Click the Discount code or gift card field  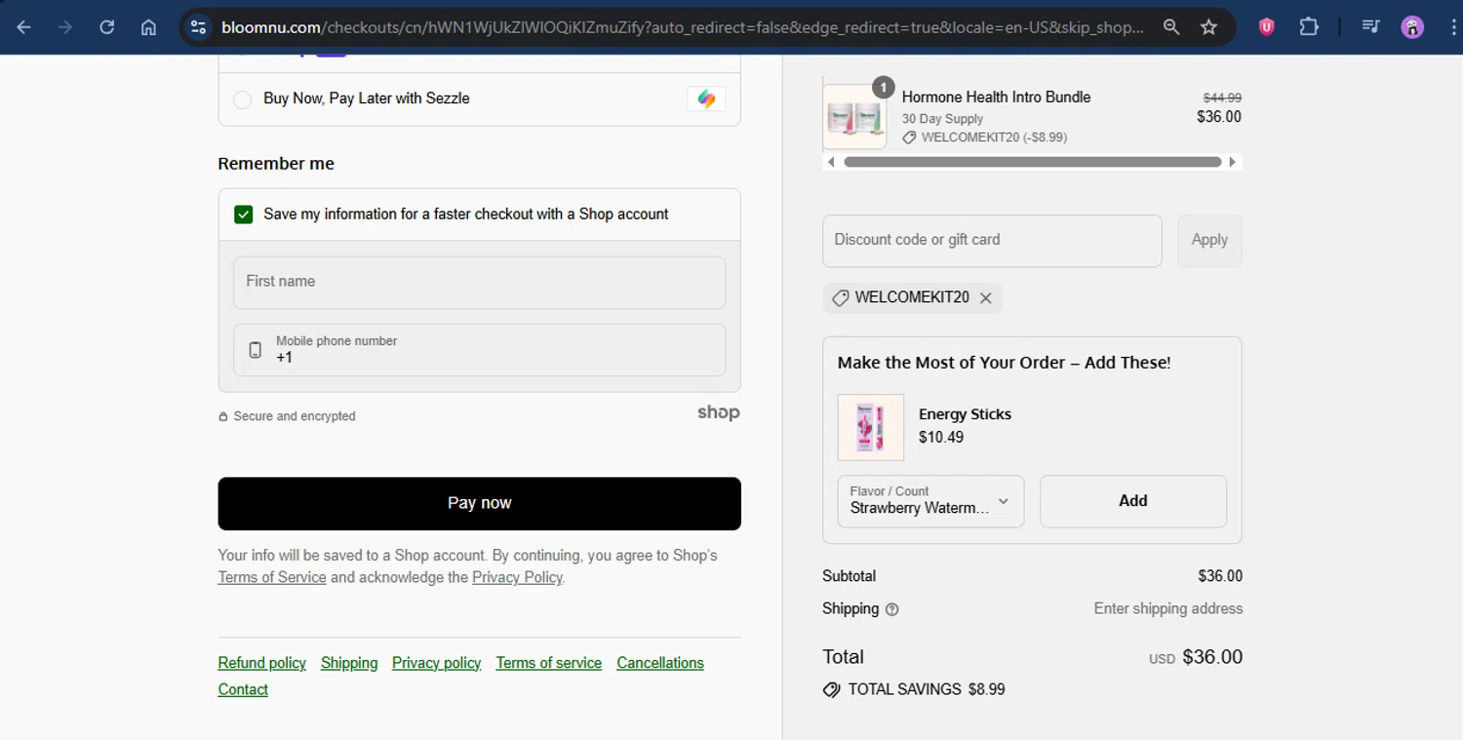point(992,240)
